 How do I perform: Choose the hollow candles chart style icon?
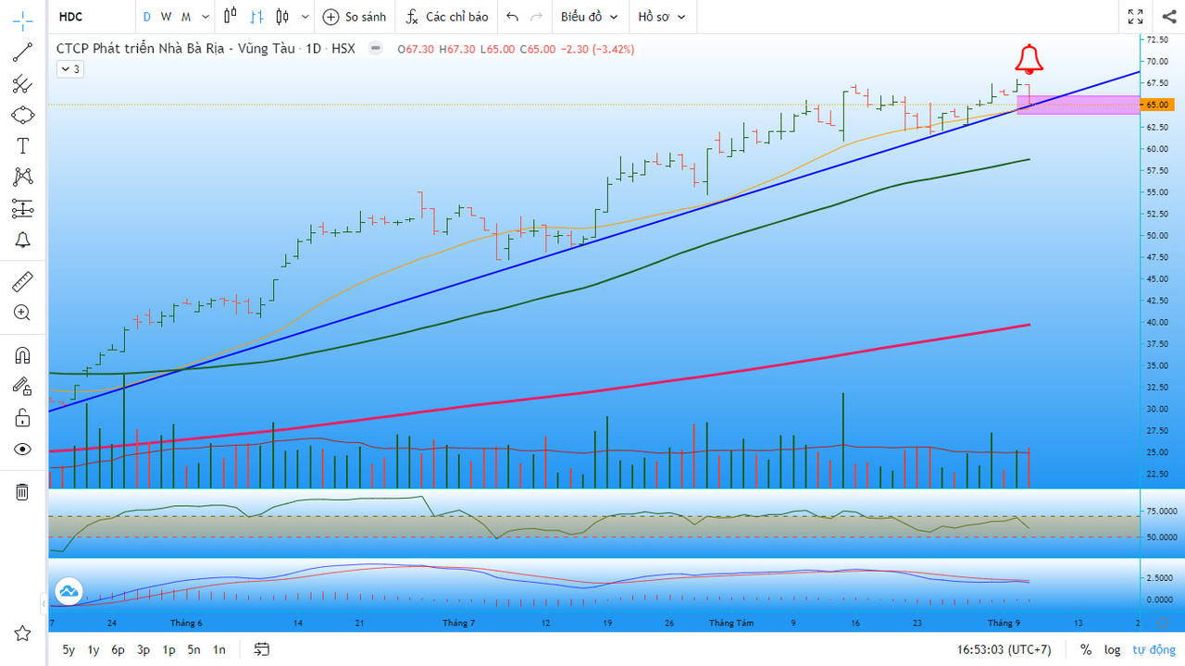coord(231,17)
